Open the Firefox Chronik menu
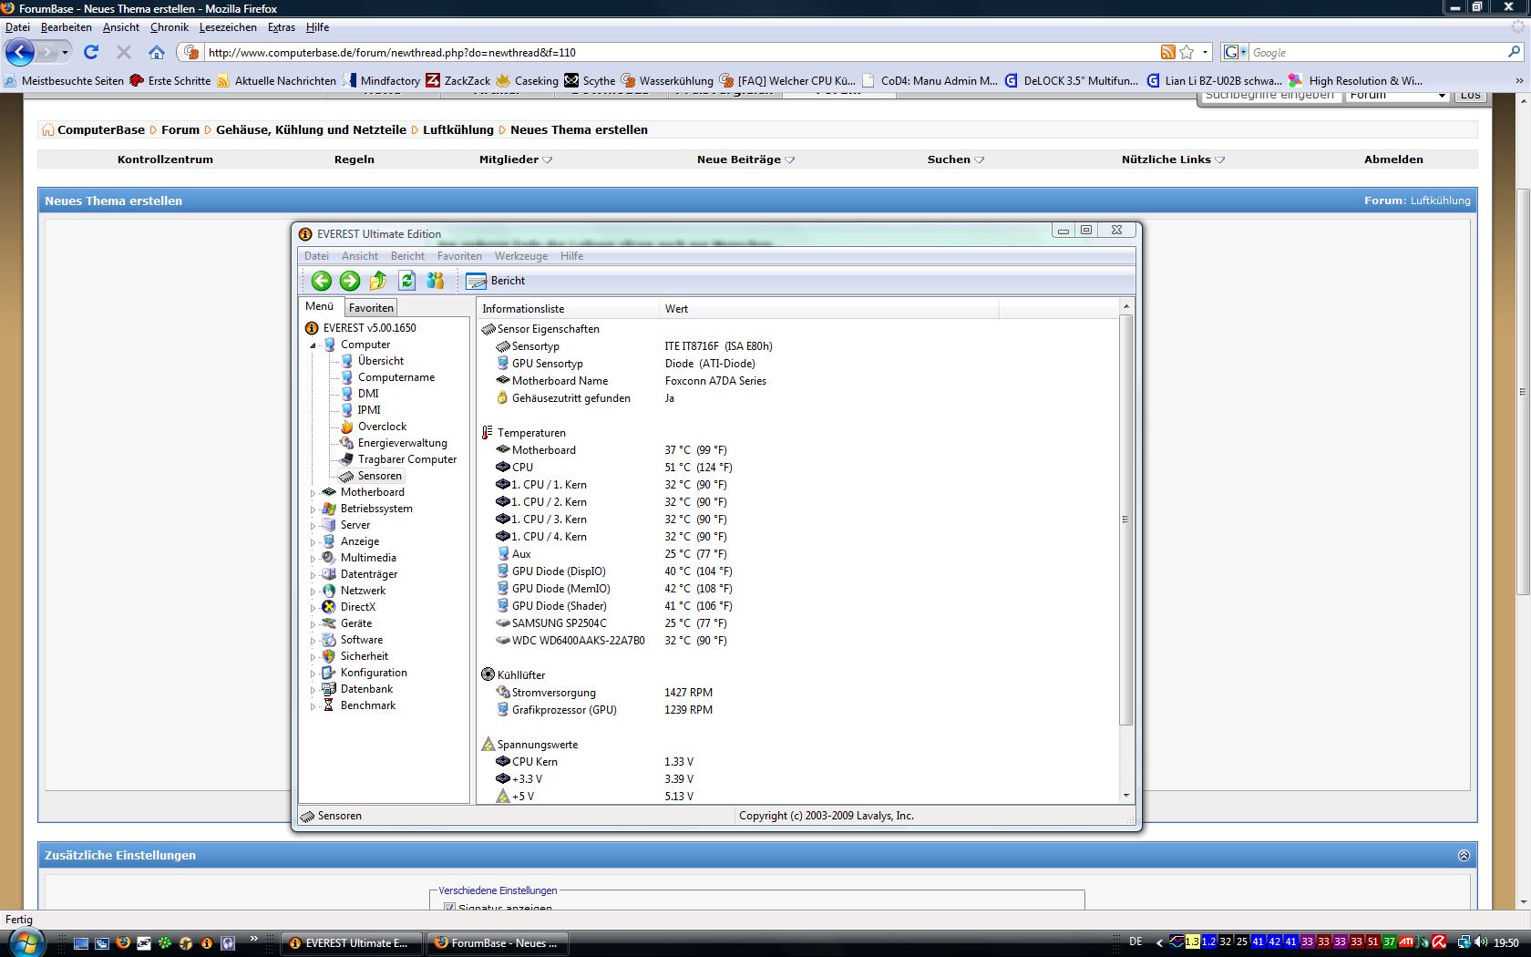This screenshot has width=1531, height=957. 170,27
